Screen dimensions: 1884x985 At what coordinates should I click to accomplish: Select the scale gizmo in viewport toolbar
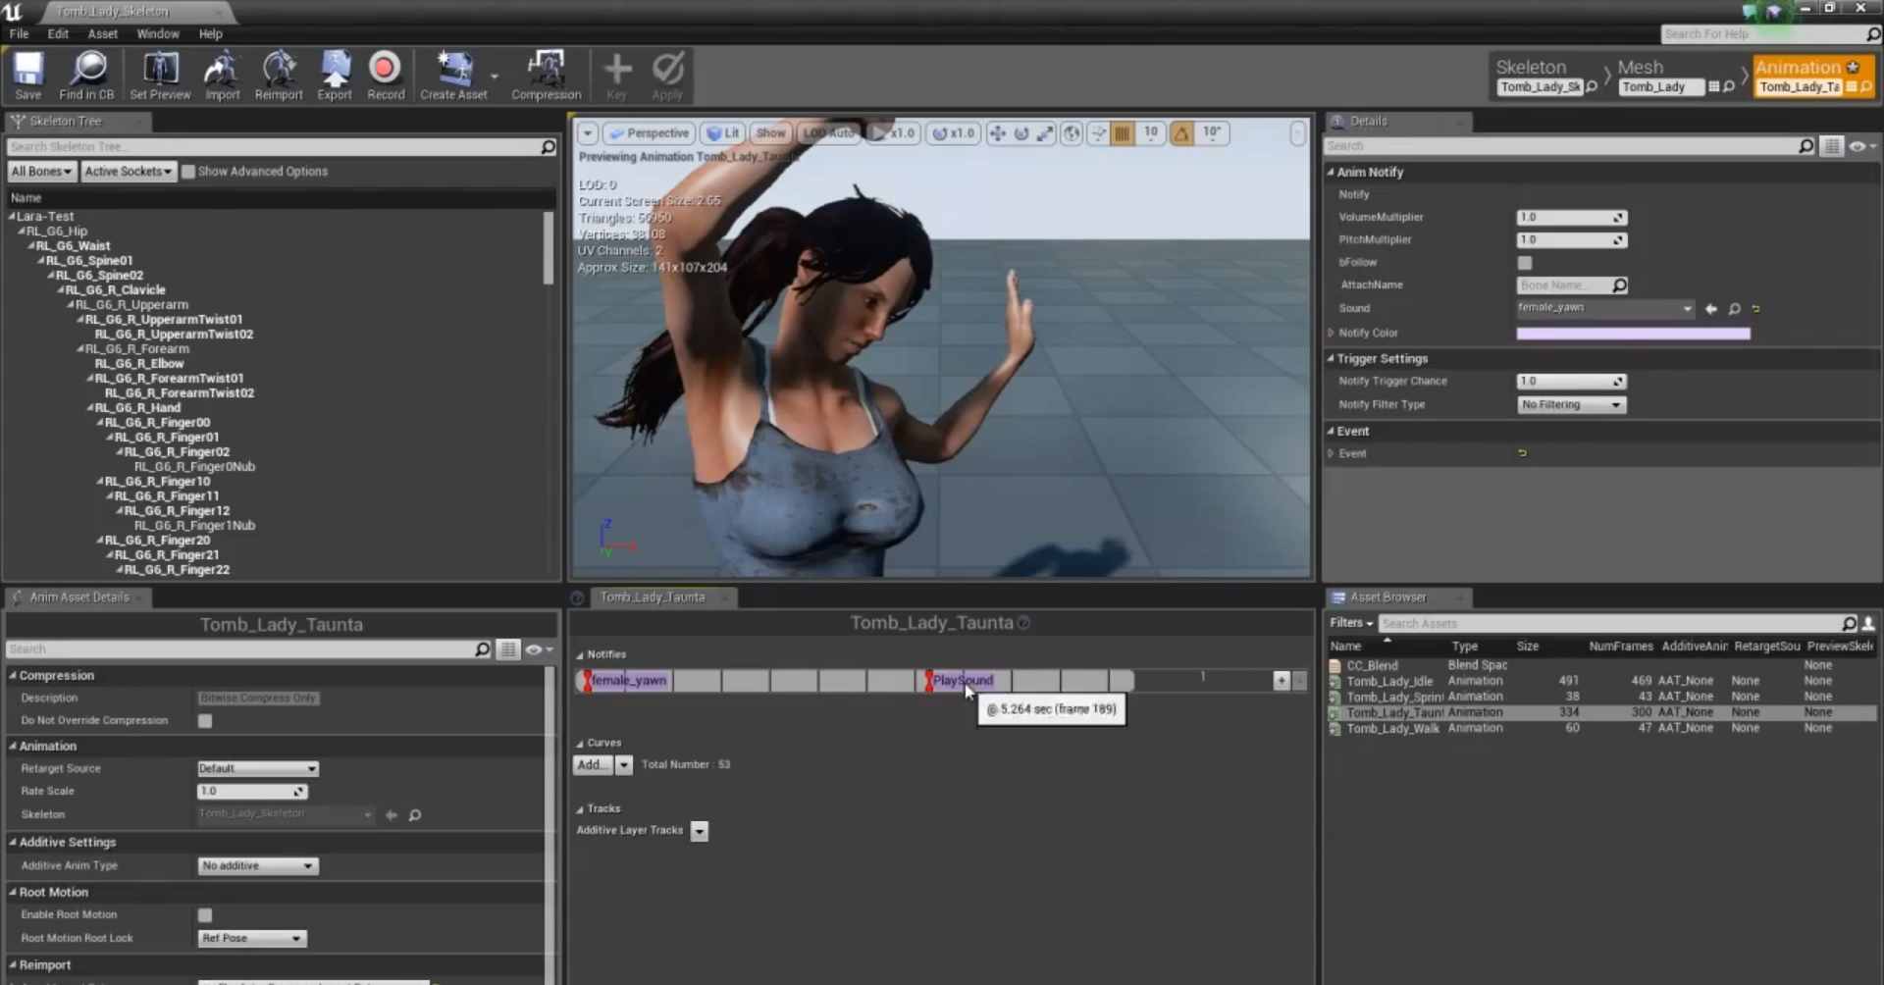pyautogui.click(x=1045, y=133)
